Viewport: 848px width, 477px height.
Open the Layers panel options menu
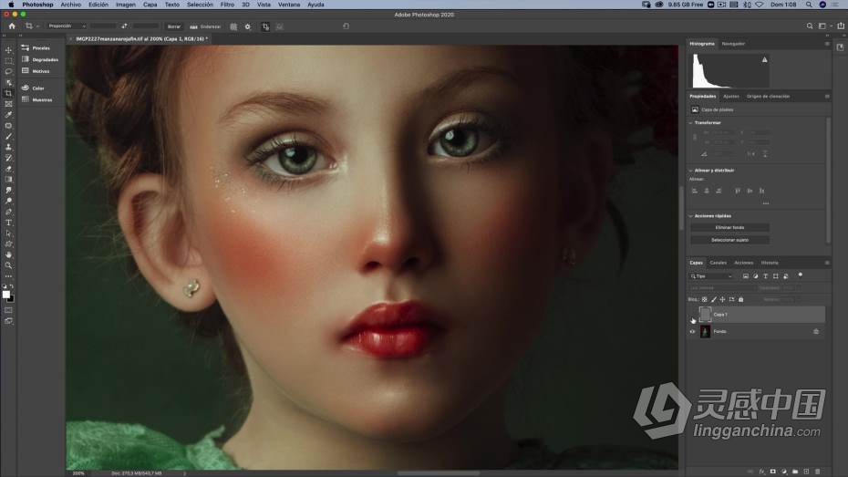pyautogui.click(x=827, y=263)
